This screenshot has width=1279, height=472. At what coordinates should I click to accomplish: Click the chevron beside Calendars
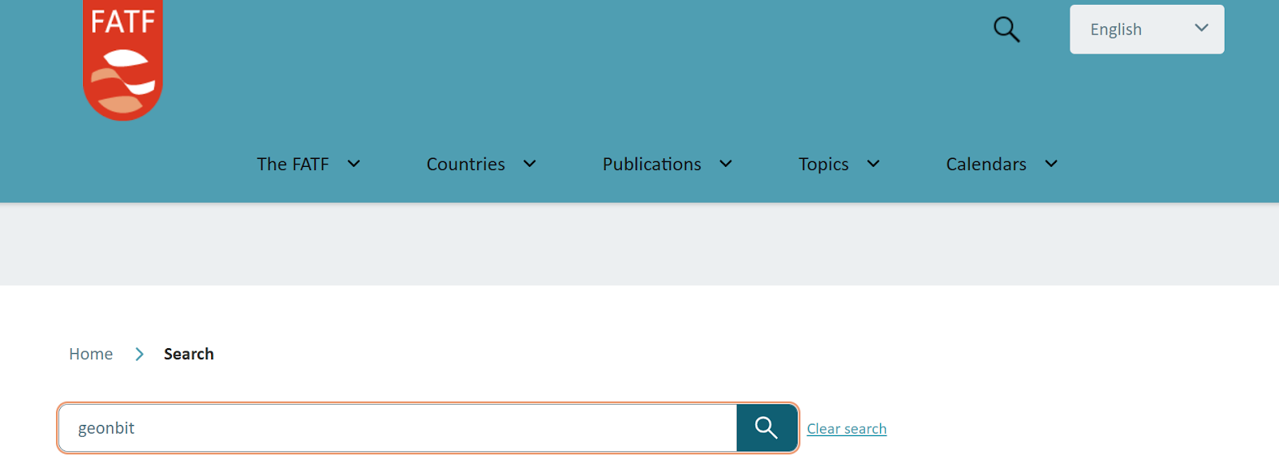[x=1051, y=164]
